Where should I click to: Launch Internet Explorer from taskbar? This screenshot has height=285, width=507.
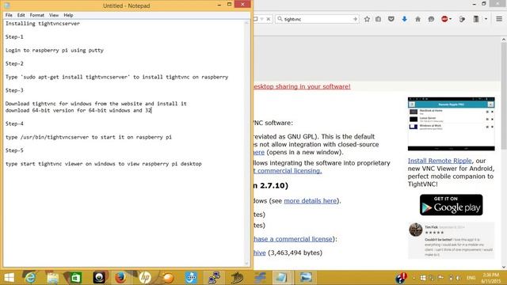[30, 278]
